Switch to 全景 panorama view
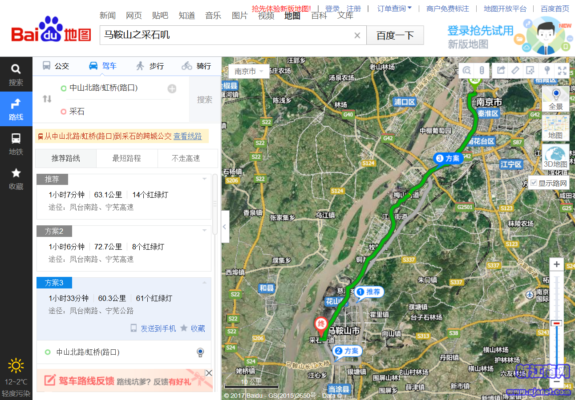The image size is (575, 400). click(x=556, y=99)
